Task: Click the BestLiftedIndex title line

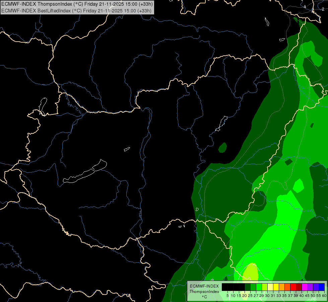Action: pos(76,11)
